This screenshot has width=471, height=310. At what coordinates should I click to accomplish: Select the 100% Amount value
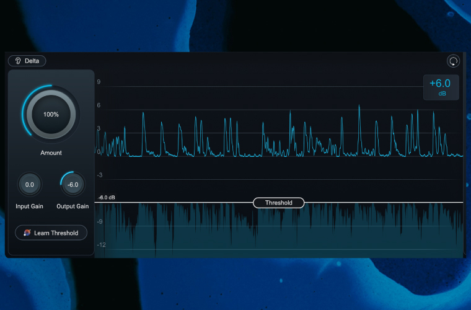coord(51,115)
